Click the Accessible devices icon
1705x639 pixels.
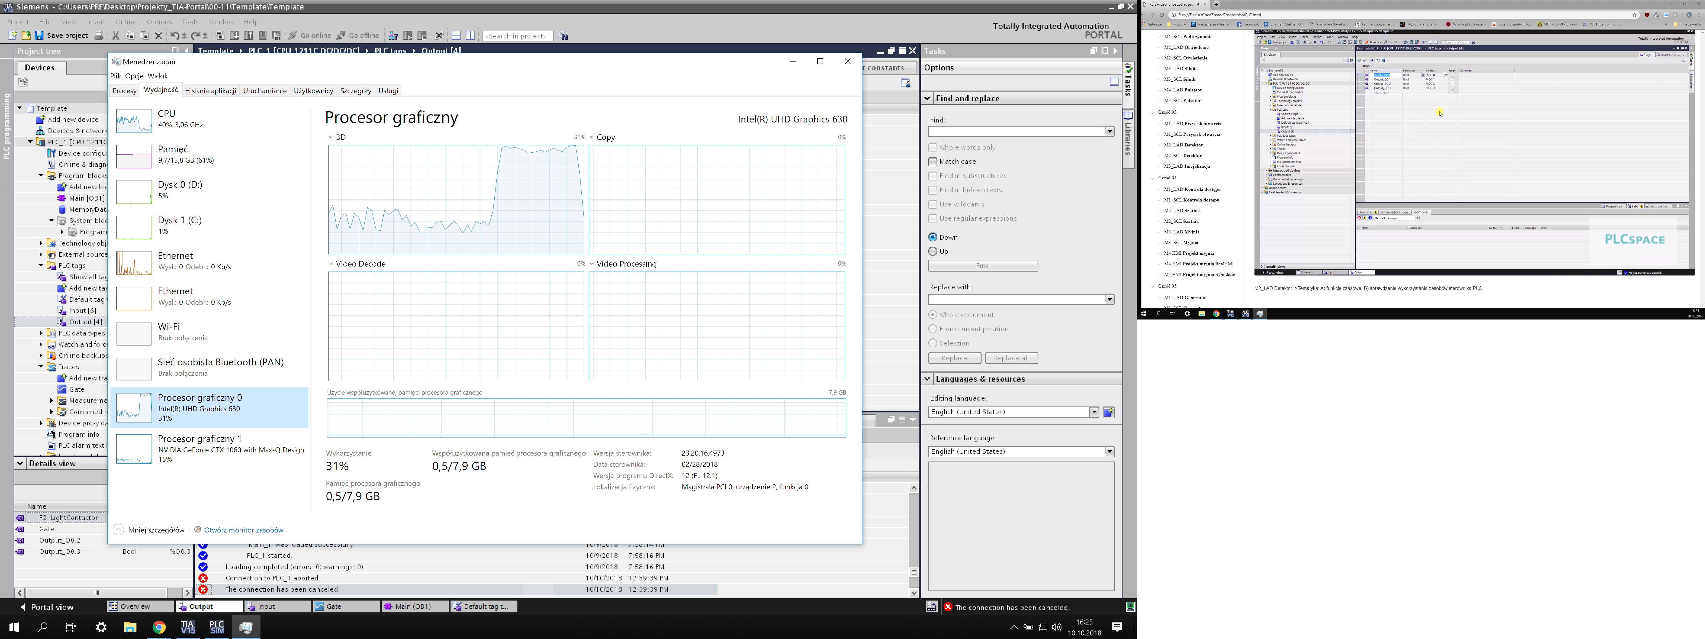[393, 36]
